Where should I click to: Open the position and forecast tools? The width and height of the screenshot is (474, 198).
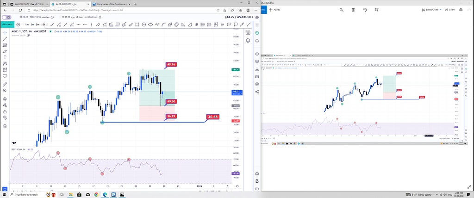point(5,69)
